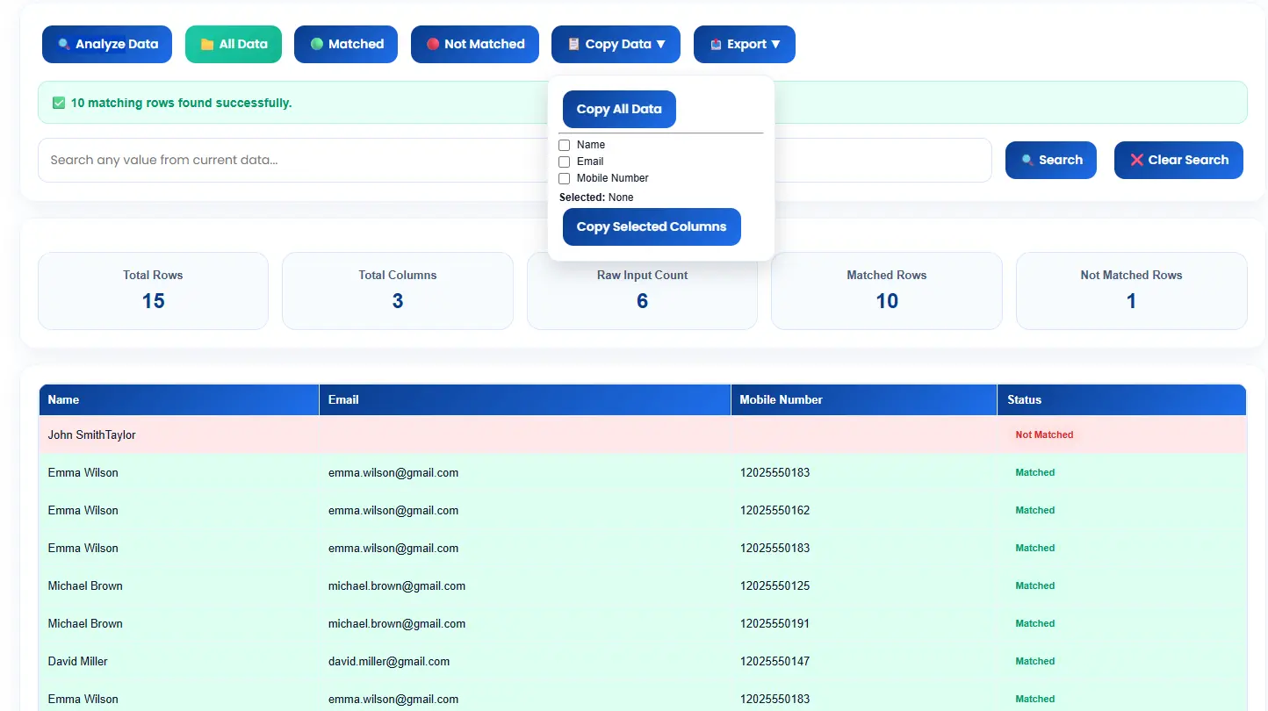This screenshot has width=1268, height=711.
Task: Click mobile number 12025550162
Action: 774,510
